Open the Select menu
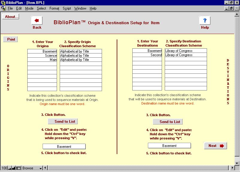This screenshot has height=172, width=240. [x=41, y=8]
